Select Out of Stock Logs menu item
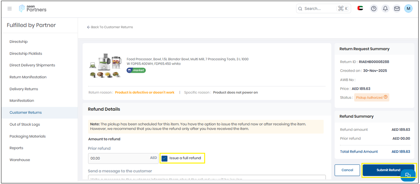This screenshot has width=420, height=184. 25,124
